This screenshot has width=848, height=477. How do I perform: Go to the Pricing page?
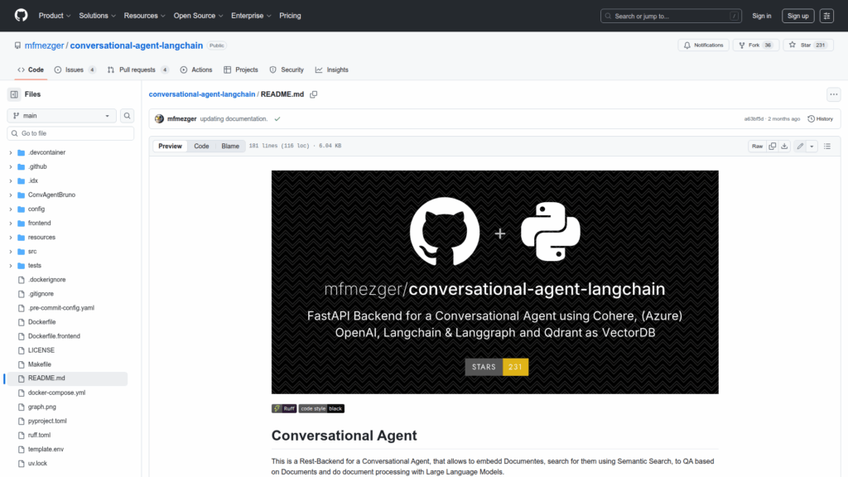pyautogui.click(x=290, y=16)
